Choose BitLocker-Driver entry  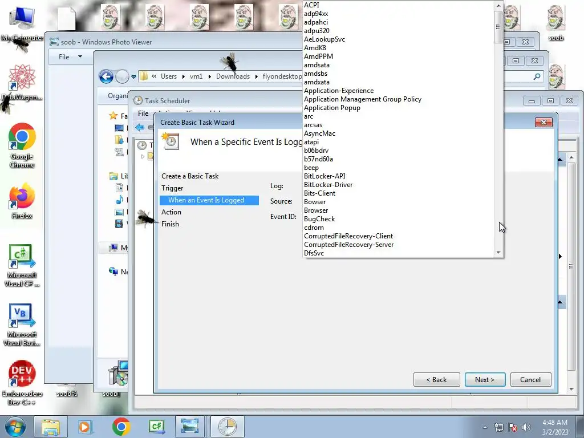(328, 185)
